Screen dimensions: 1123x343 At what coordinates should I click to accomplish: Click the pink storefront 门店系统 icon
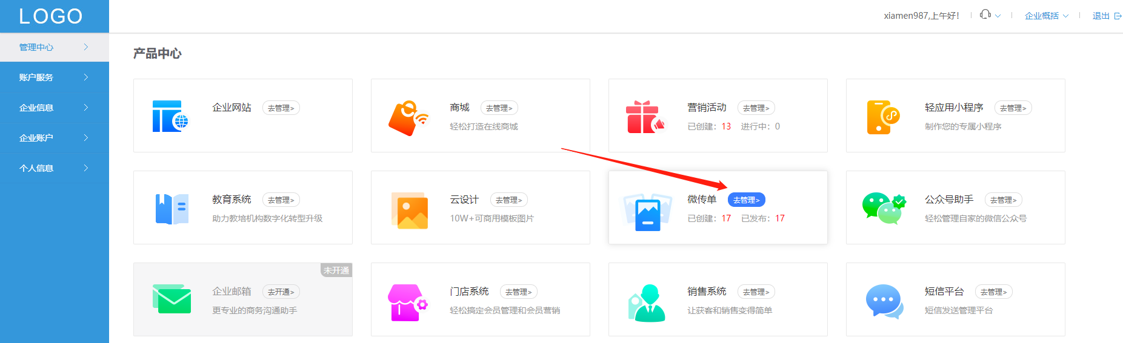(407, 302)
